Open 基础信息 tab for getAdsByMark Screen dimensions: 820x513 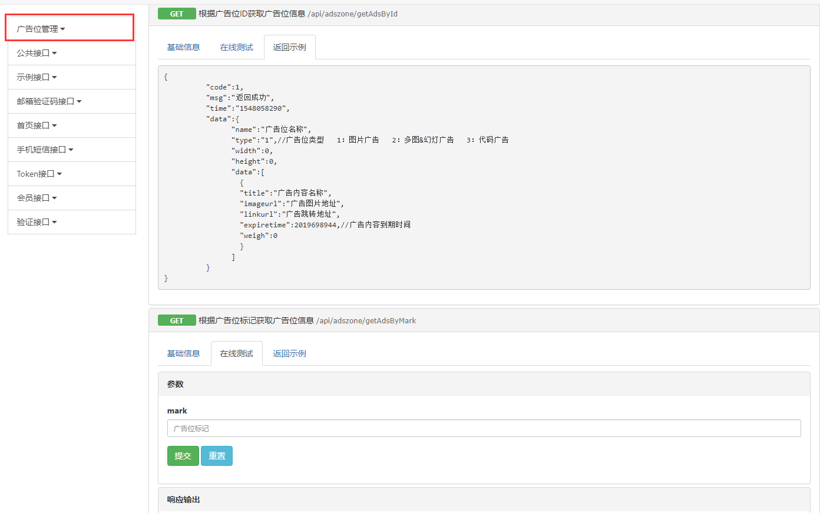[183, 353]
